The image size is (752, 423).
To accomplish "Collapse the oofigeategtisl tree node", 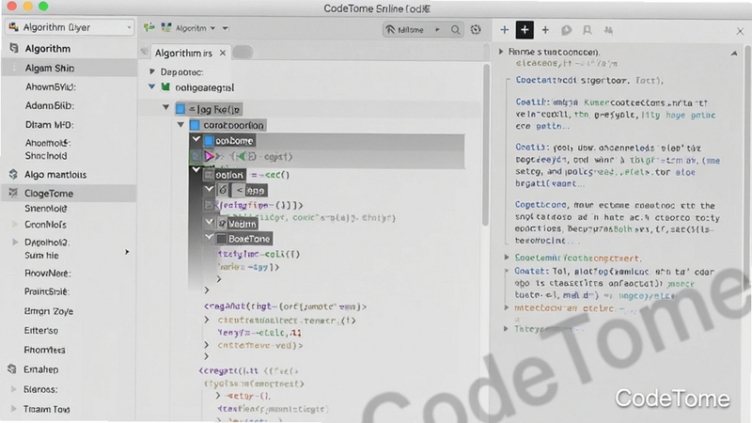I will 151,86.
